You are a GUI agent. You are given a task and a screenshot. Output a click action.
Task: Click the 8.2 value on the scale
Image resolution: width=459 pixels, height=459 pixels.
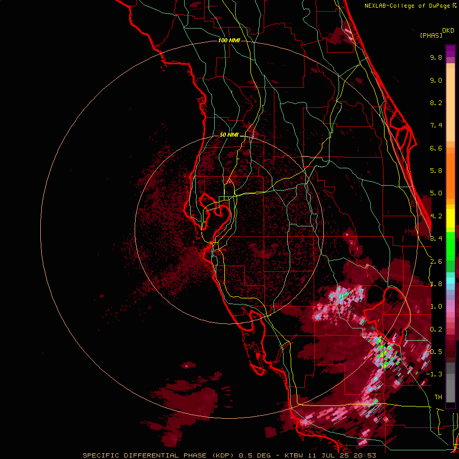(x=436, y=103)
